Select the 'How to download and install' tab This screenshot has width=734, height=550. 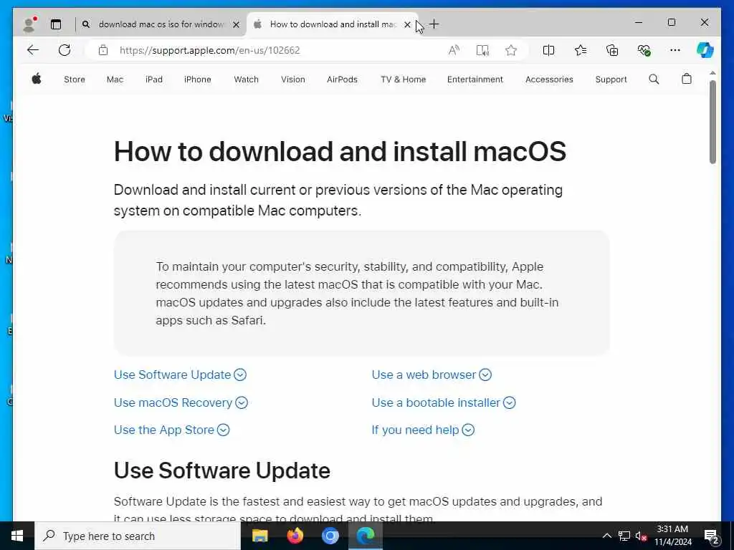coord(333,24)
